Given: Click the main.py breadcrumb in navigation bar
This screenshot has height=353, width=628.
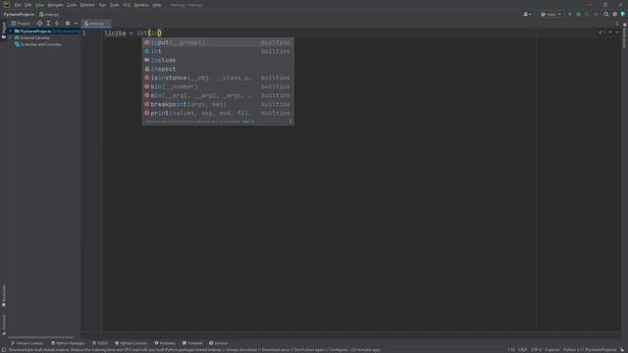Looking at the screenshot, I should pyautogui.click(x=49, y=14).
